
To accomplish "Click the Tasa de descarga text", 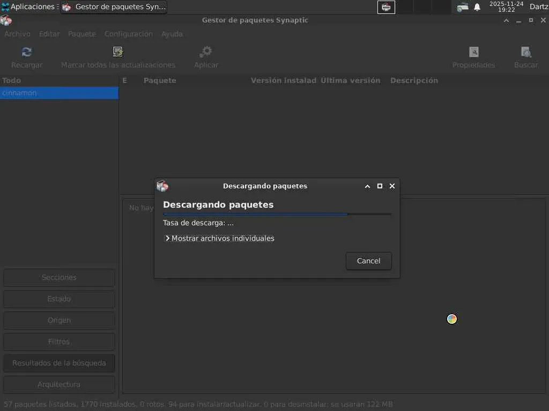I will pos(198,223).
